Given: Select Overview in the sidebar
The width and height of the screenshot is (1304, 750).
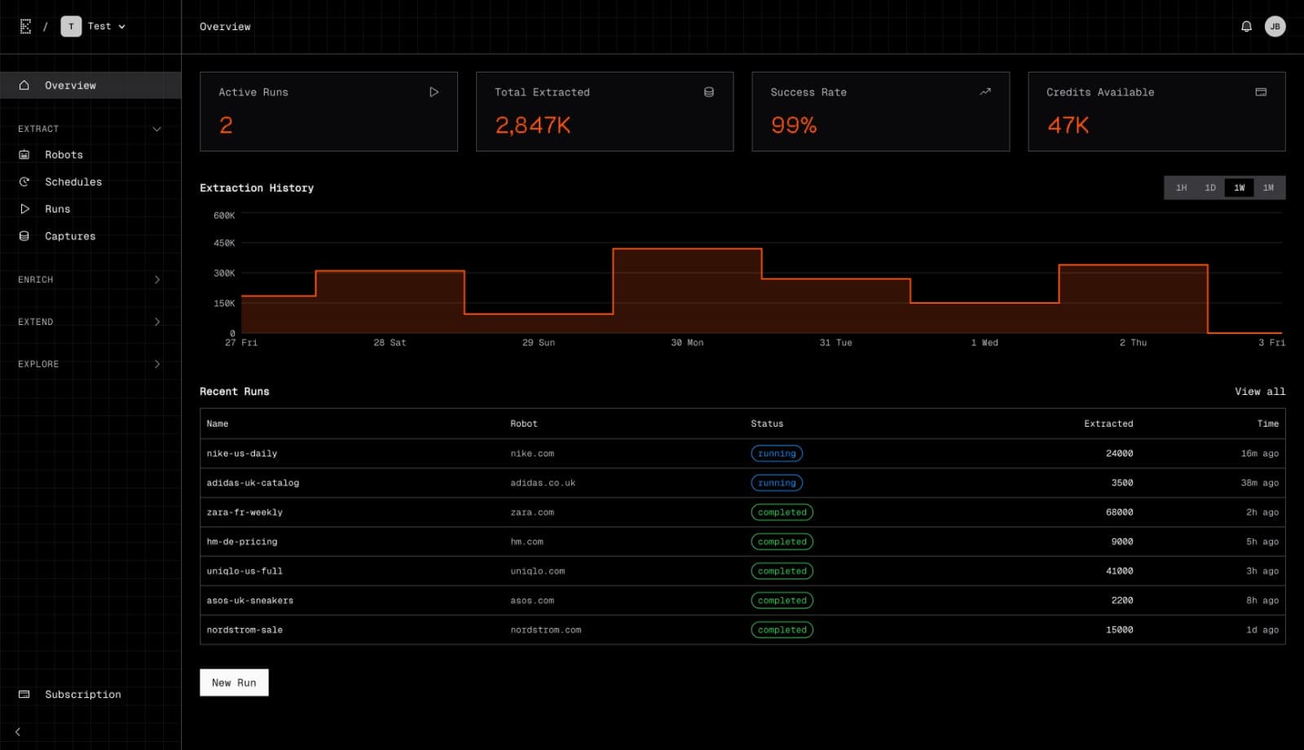Looking at the screenshot, I should point(70,86).
